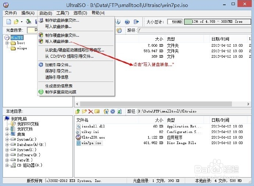Choose 制作软盘映像文件... menu entry
This screenshot has height=186, width=254.
(76, 20)
